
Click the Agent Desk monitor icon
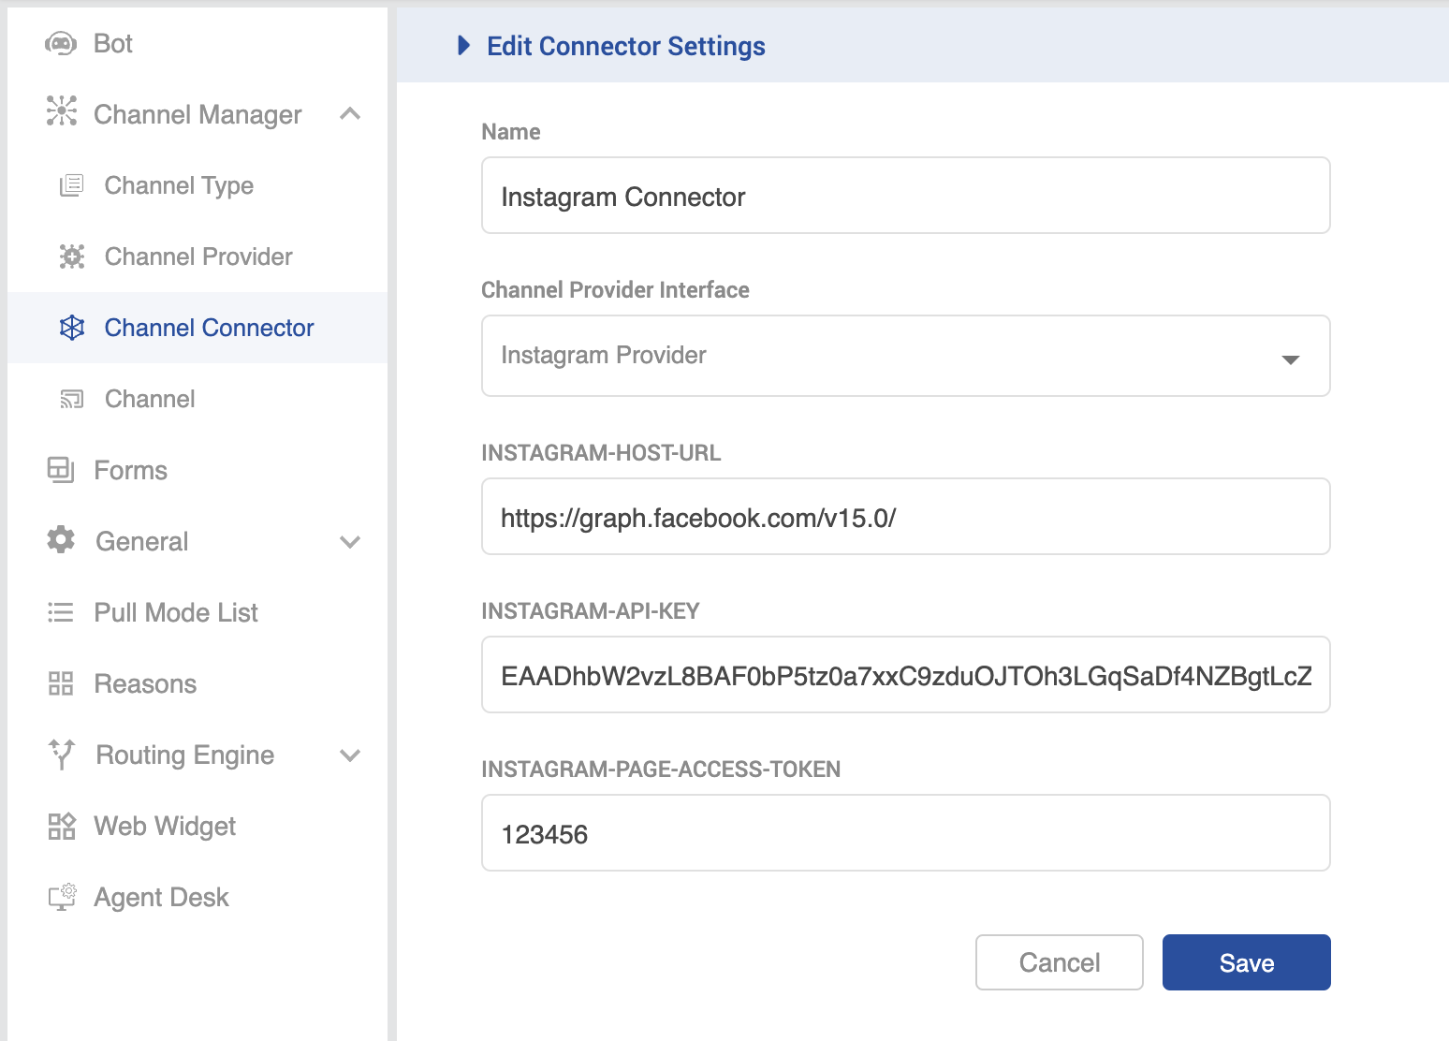click(62, 897)
